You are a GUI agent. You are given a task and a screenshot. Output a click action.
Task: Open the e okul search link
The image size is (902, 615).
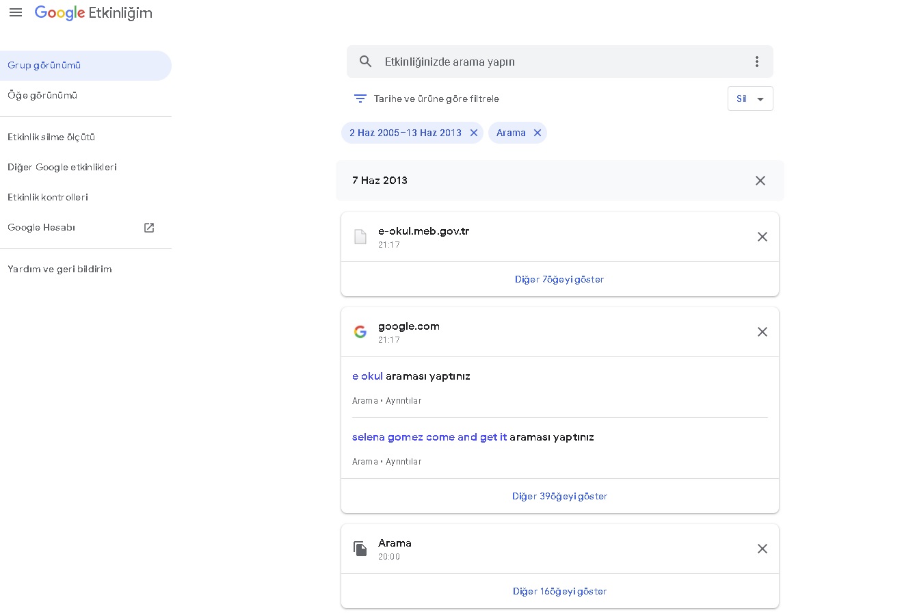(x=367, y=376)
